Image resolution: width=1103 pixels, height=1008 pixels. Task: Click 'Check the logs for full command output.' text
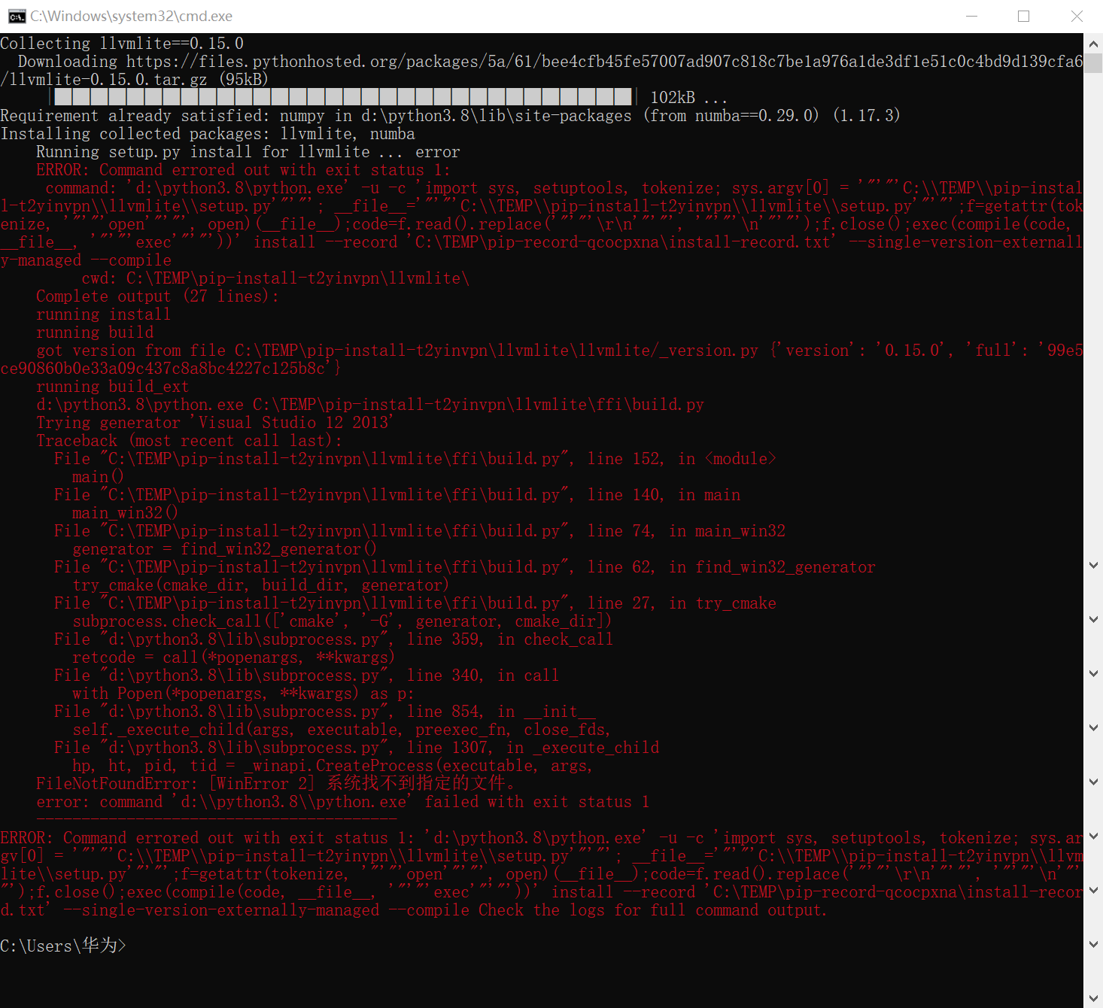pos(653,910)
